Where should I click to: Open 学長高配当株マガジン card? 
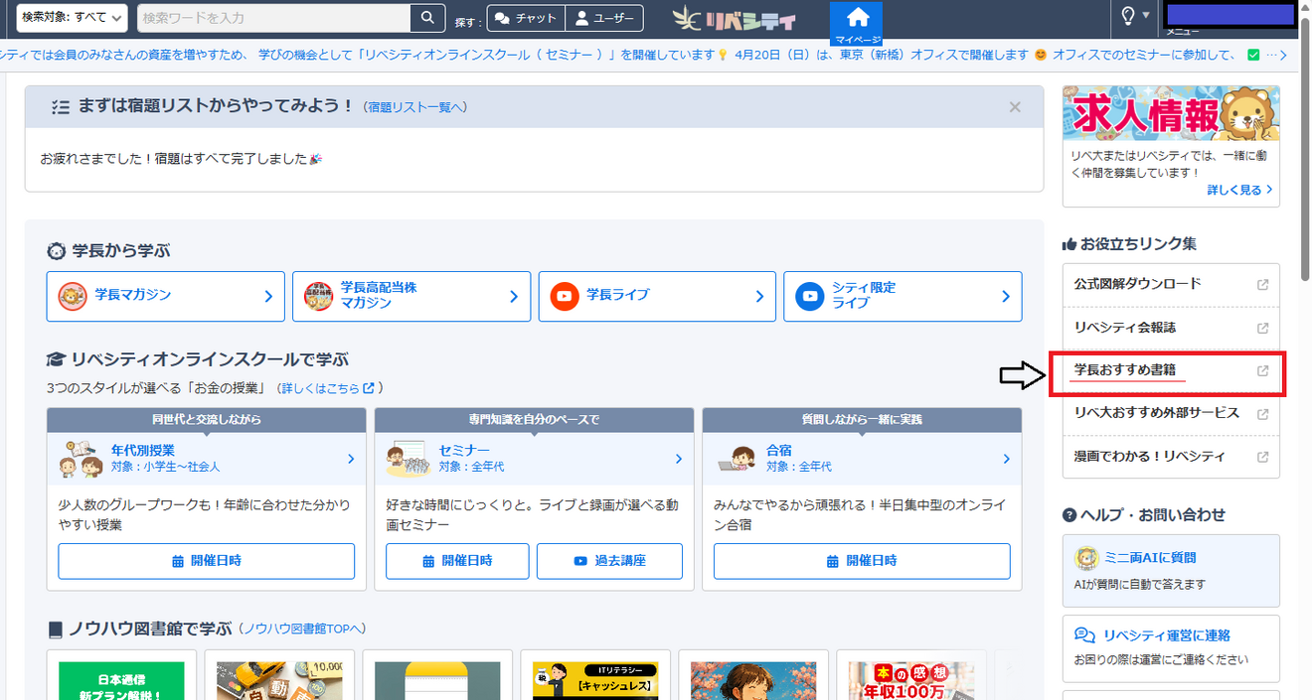tap(411, 296)
